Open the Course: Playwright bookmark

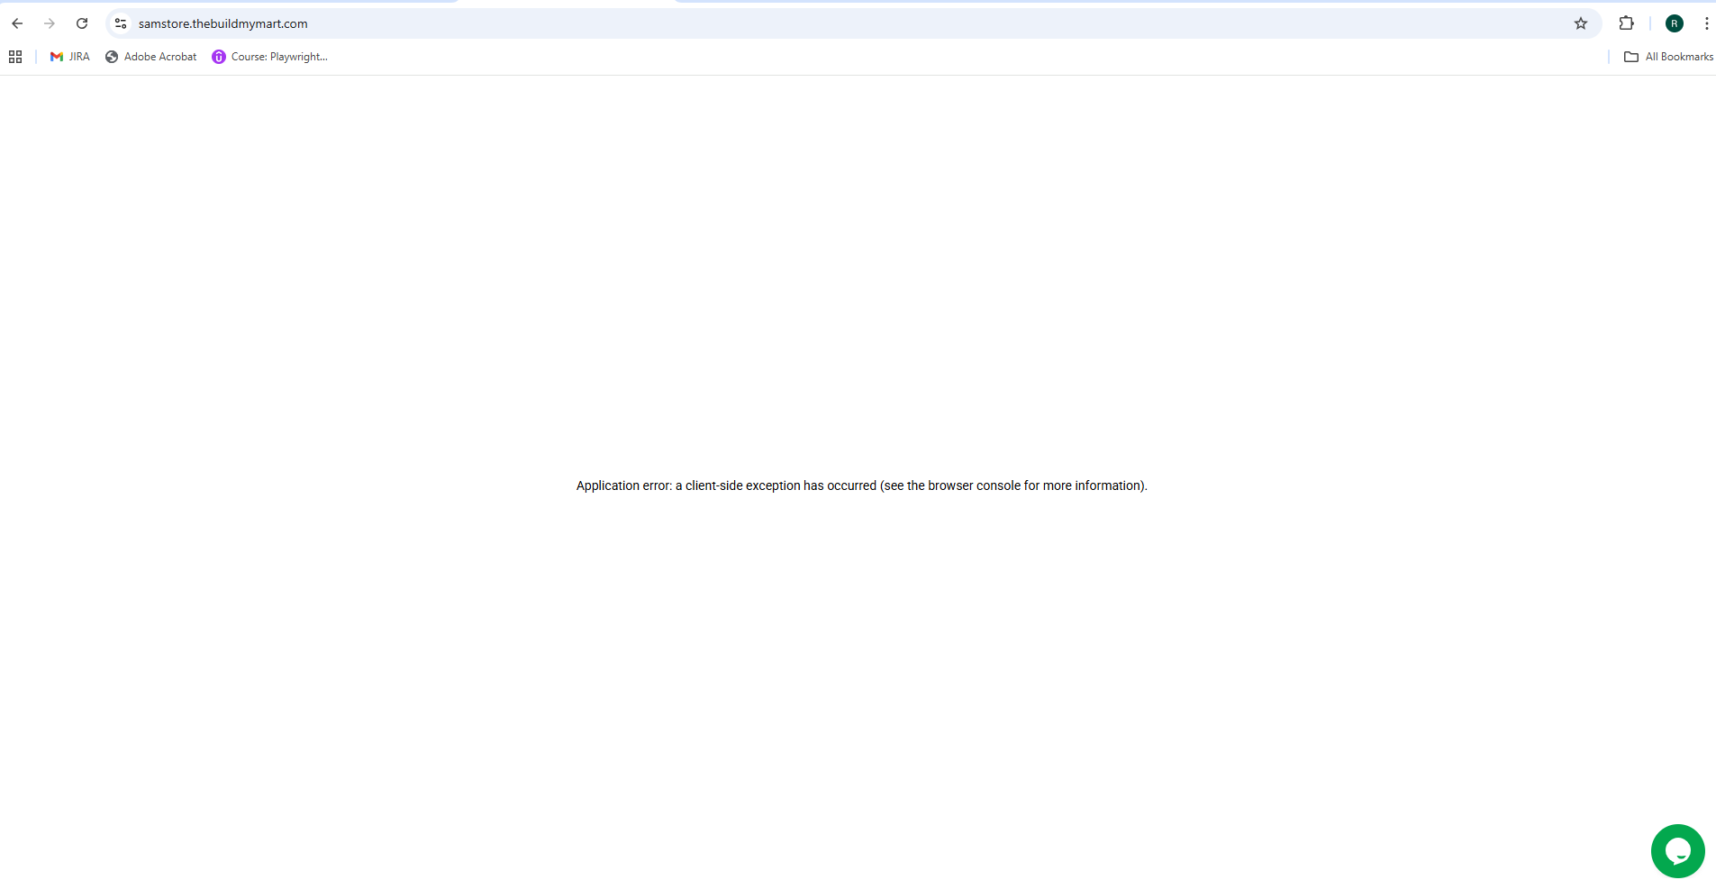(270, 57)
